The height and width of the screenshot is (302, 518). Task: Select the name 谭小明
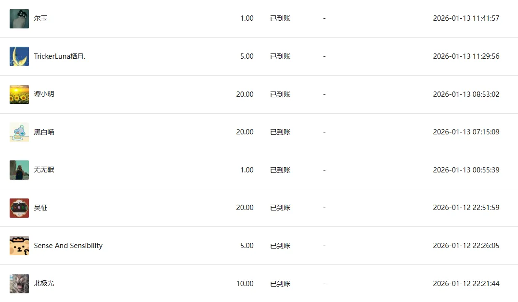[44, 94]
